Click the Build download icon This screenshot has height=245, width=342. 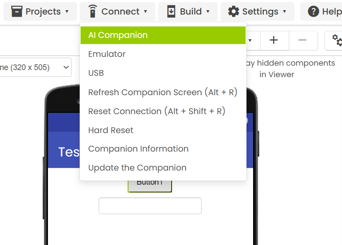pos(171,11)
